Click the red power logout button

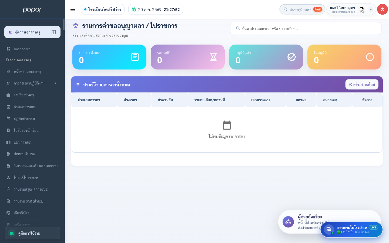382,9
